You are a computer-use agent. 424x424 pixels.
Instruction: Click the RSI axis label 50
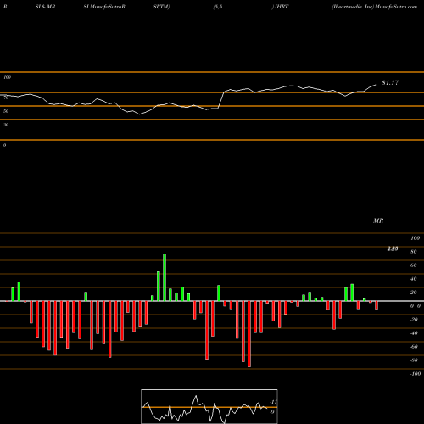click(6, 111)
